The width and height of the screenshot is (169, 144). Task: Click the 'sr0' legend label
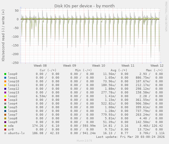(11, 130)
